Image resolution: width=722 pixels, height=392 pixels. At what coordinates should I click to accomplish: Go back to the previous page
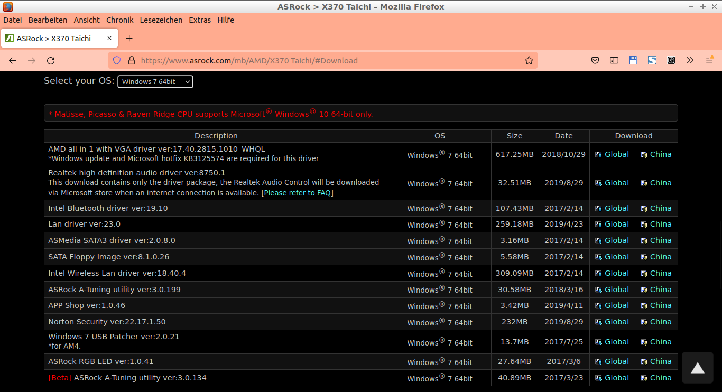point(13,61)
